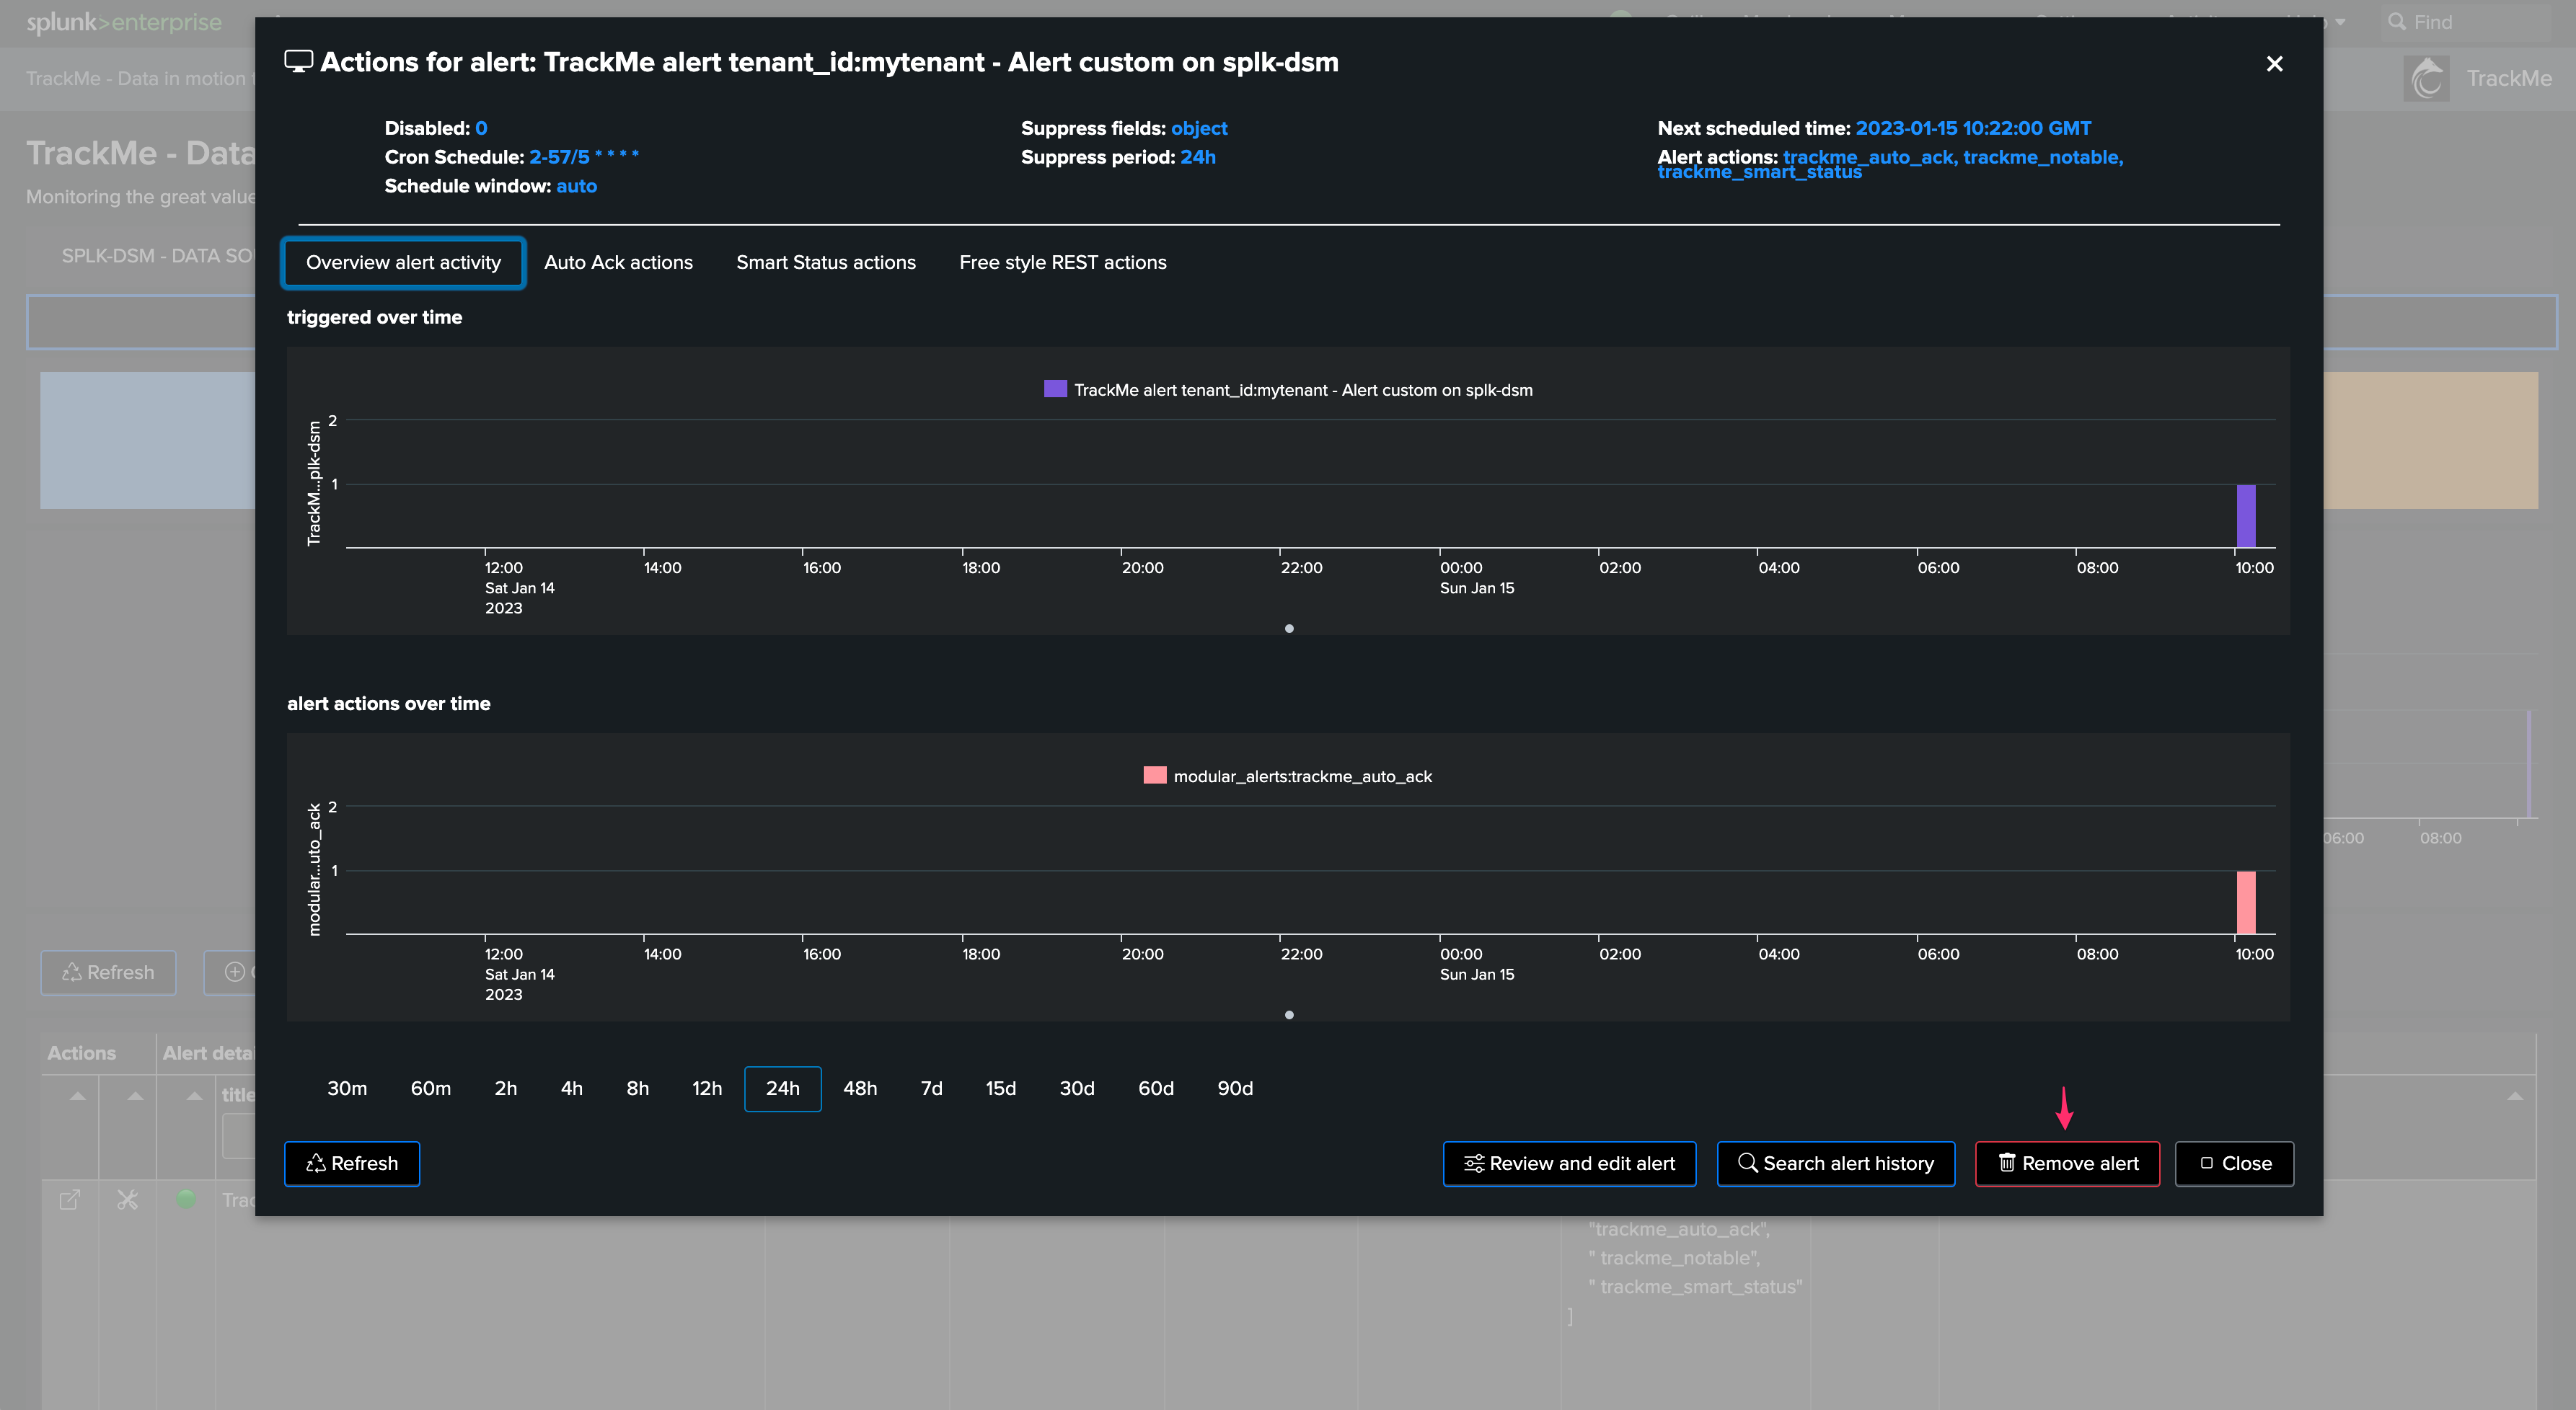Close the alert actions dialog with X

2274,64
